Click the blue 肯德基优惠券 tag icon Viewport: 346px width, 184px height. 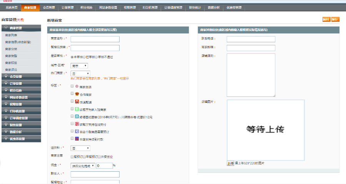tap(77, 116)
